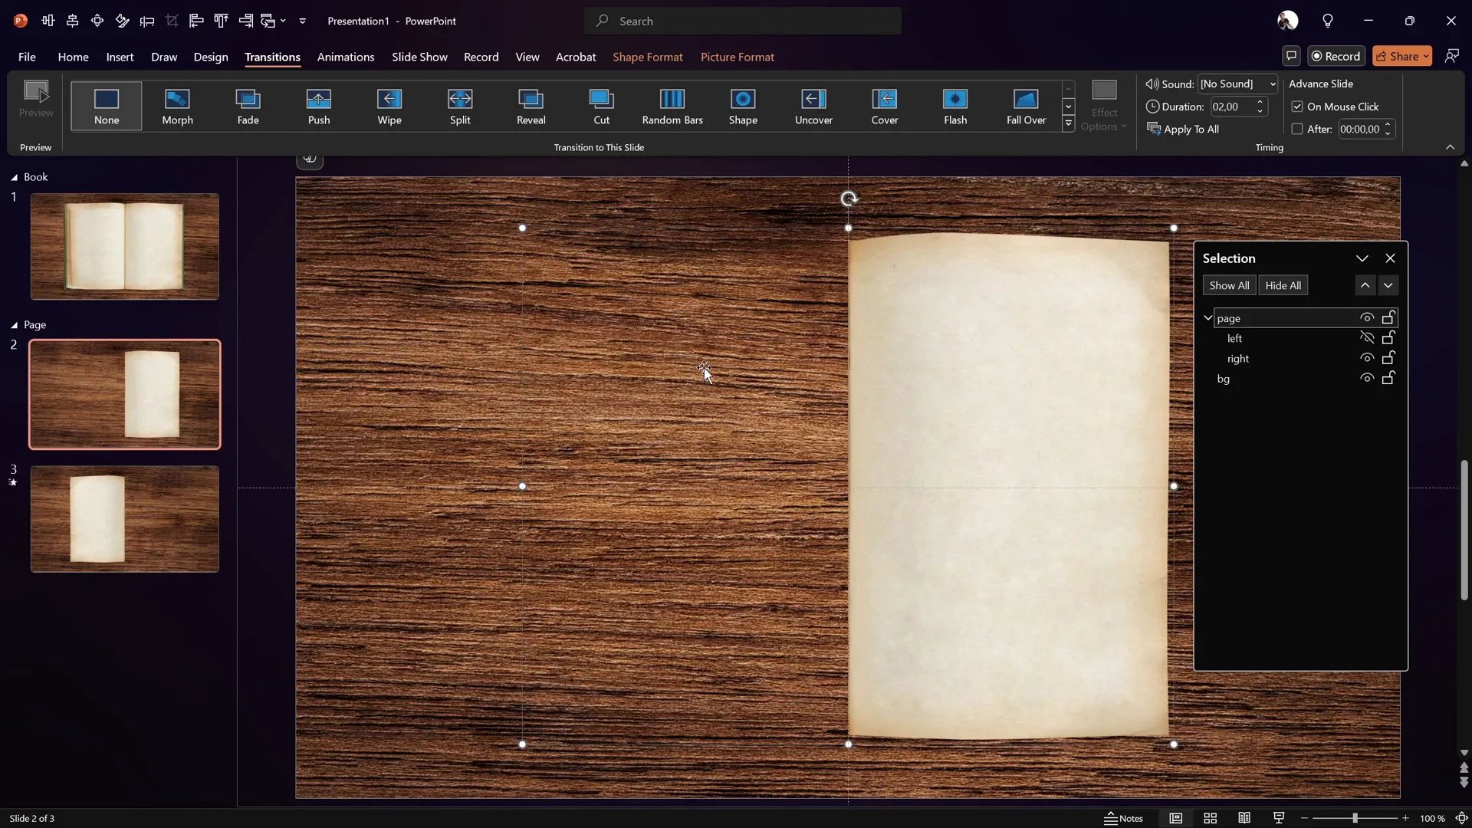1472x828 pixels.
Task: Open the Share button dropdown arrow
Action: [x=1426, y=56]
